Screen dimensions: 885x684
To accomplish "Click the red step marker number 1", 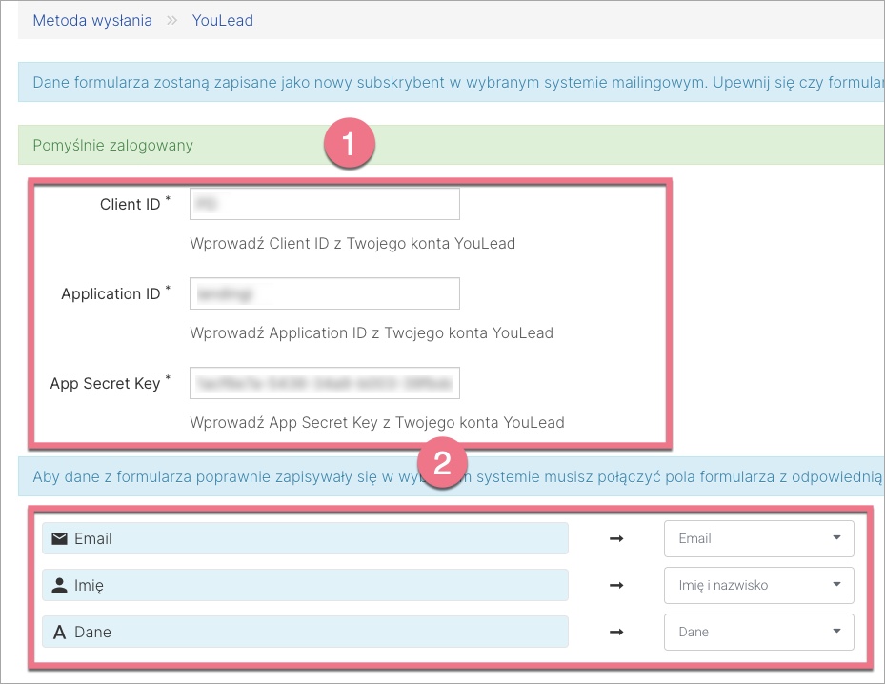I will (x=348, y=145).
